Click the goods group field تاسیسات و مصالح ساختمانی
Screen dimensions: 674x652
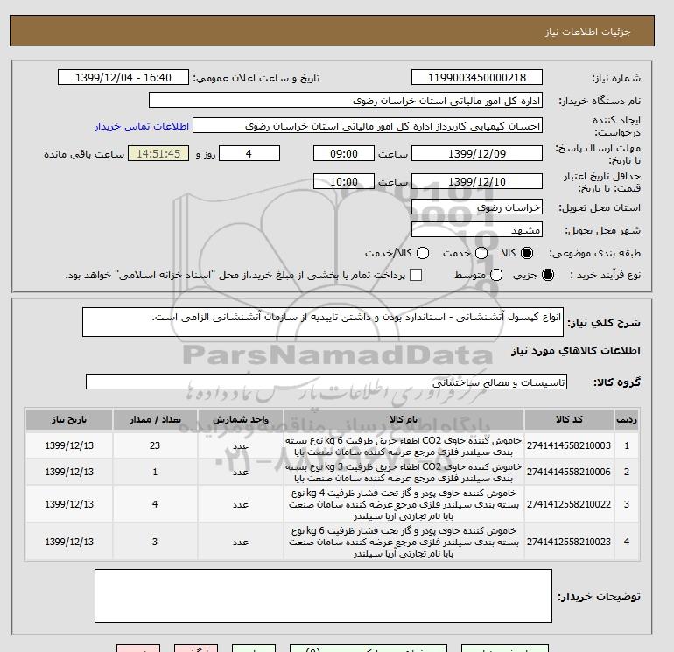click(326, 382)
